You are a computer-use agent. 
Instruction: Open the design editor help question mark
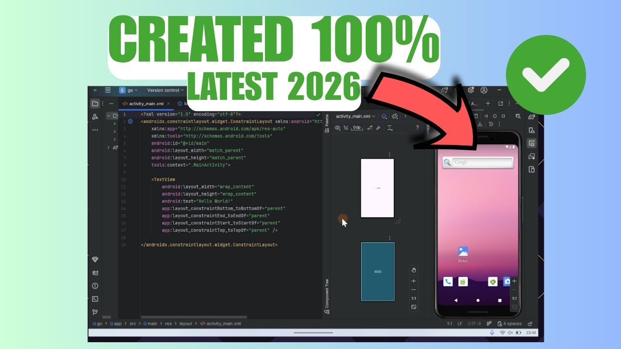click(x=417, y=128)
